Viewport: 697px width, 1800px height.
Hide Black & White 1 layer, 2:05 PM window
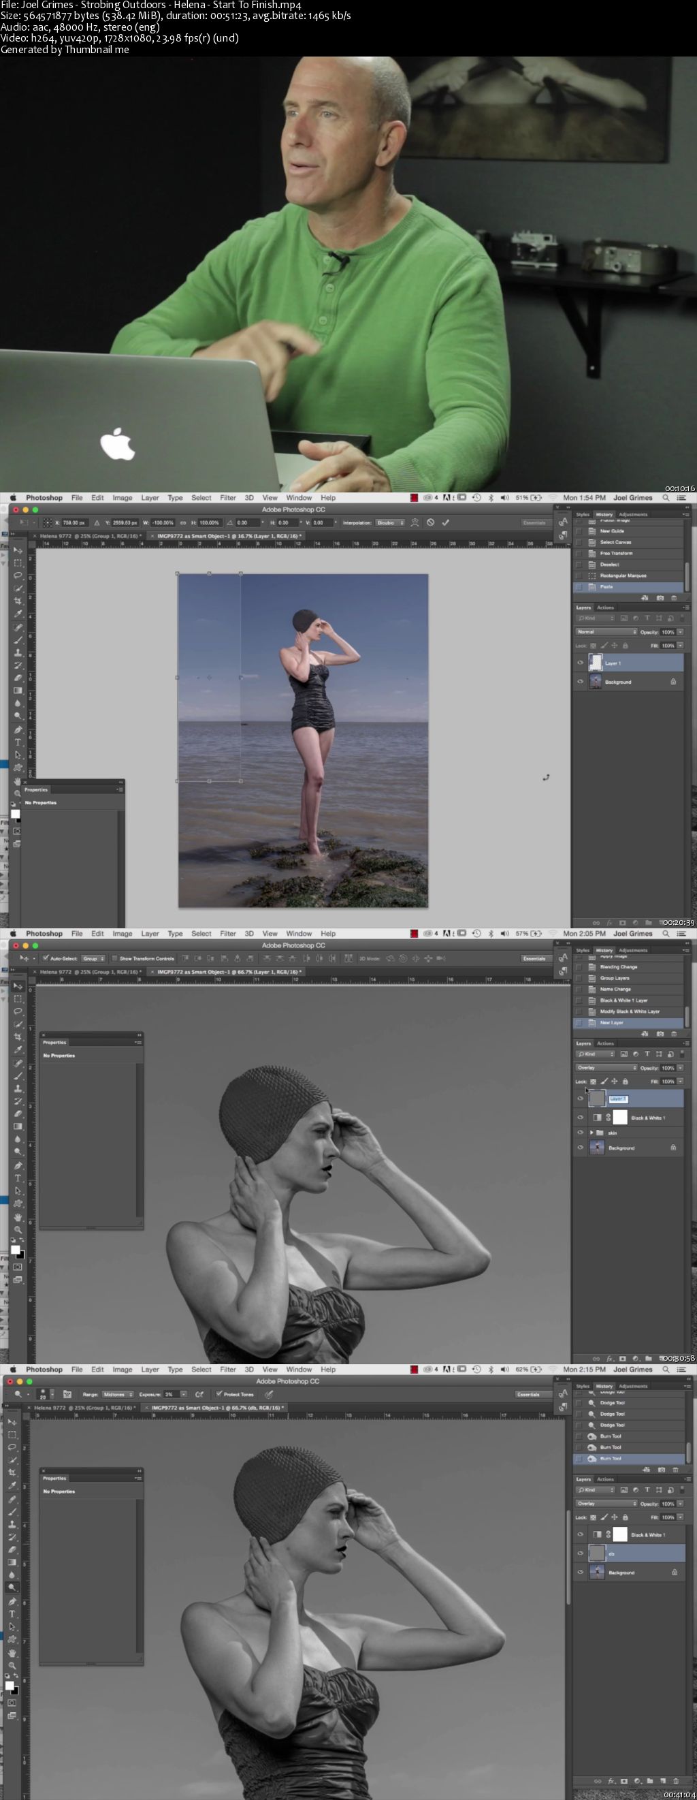[580, 1118]
